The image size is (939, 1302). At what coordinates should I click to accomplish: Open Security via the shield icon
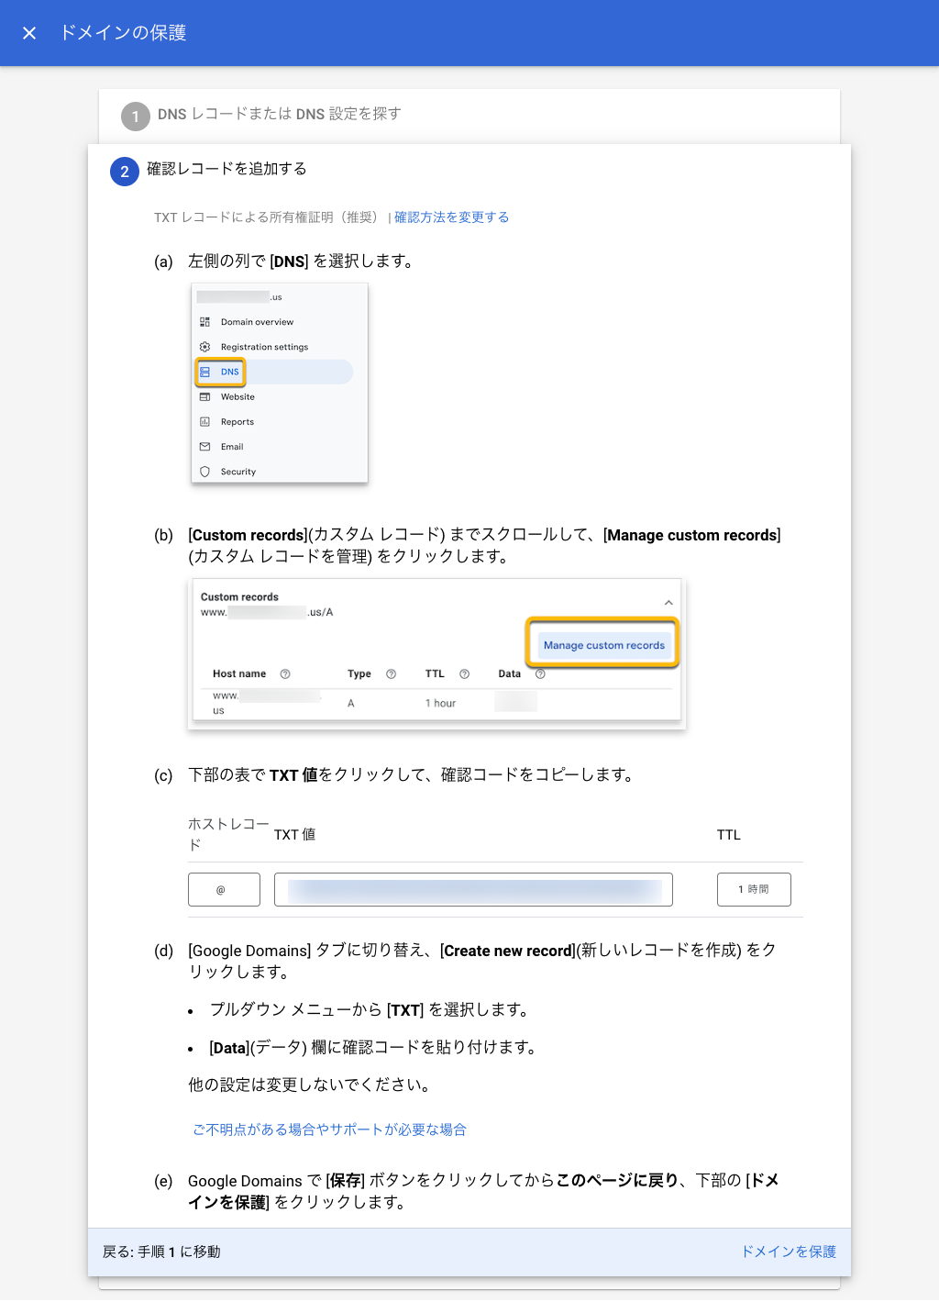coord(205,472)
